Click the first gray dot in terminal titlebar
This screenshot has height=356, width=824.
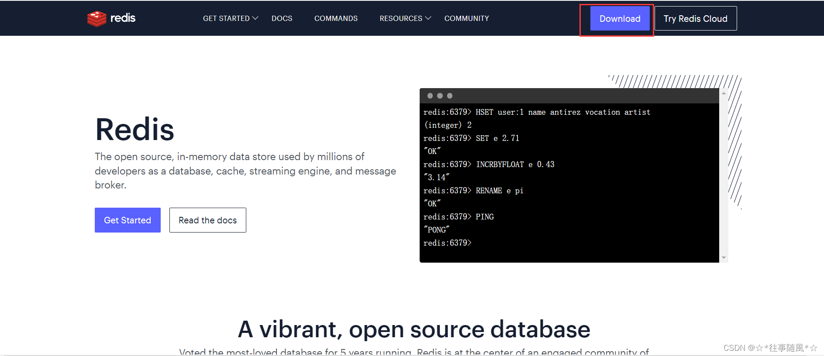click(430, 96)
